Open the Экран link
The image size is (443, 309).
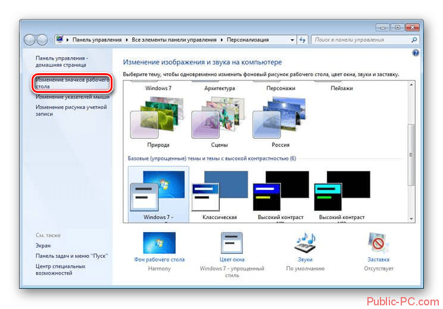[43, 246]
